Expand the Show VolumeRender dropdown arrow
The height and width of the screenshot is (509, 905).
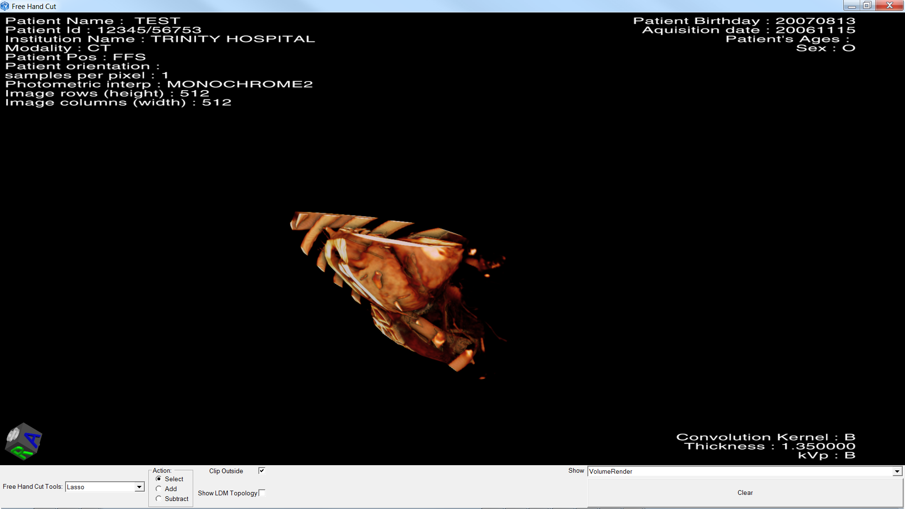pos(897,471)
